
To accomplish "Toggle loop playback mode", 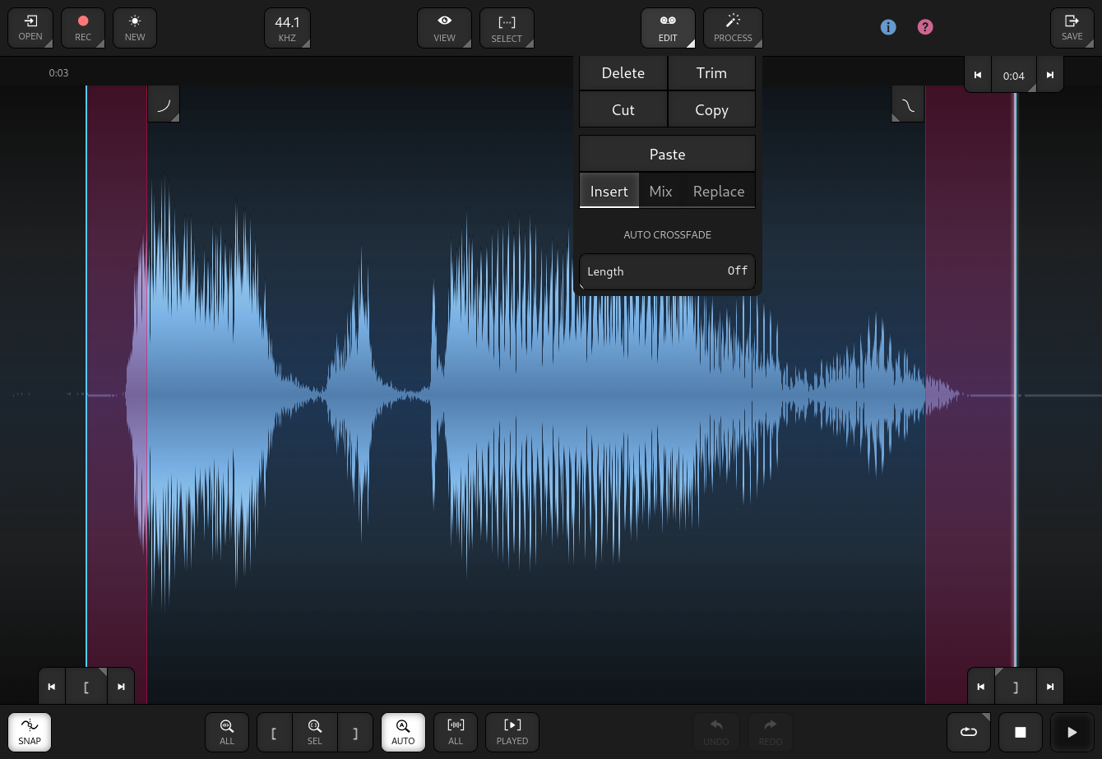I will pos(969,732).
